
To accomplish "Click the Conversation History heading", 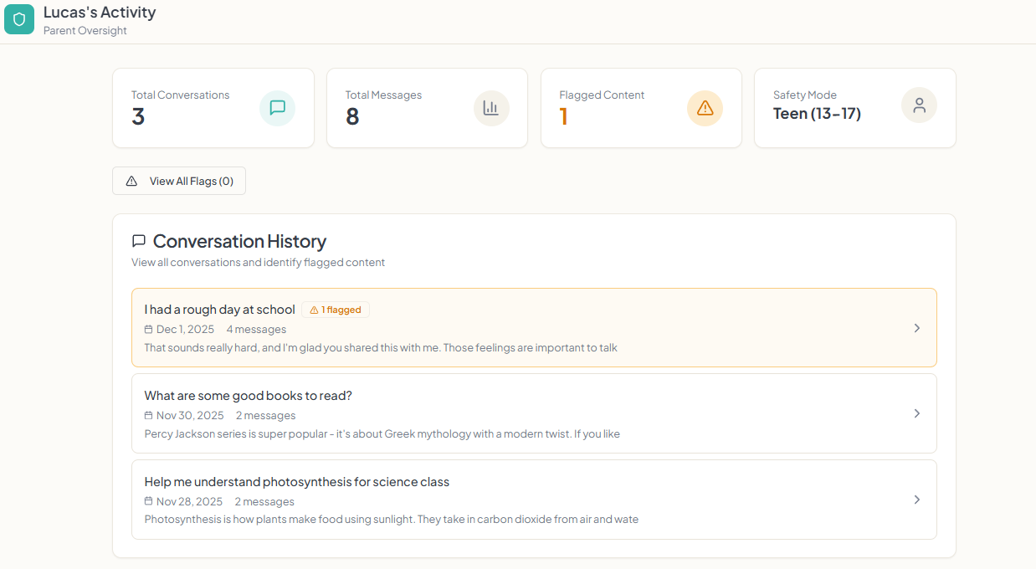I will click(239, 241).
